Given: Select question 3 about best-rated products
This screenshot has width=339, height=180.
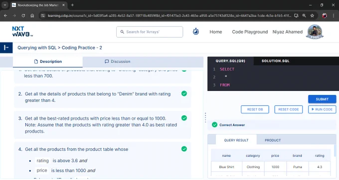Looking at the screenshot, I should (x=103, y=125).
